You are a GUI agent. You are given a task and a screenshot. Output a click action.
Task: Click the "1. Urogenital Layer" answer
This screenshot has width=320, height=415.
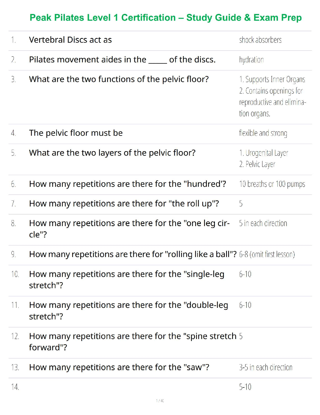pos(264,153)
